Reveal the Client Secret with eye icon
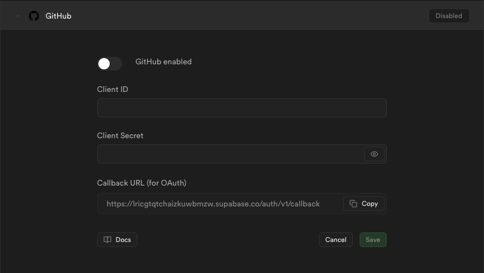This screenshot has height=273, width=484. [x=374, y=154]
